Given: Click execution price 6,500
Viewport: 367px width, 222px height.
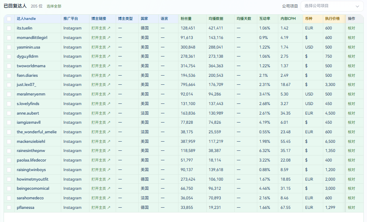Looking at the screenshot, I should pos(330,142).
